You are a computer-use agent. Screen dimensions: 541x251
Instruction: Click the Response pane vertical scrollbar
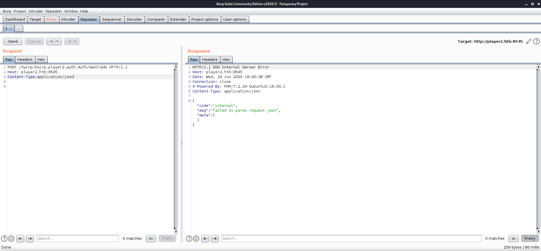pyautogui.click(x=538, y=149)
